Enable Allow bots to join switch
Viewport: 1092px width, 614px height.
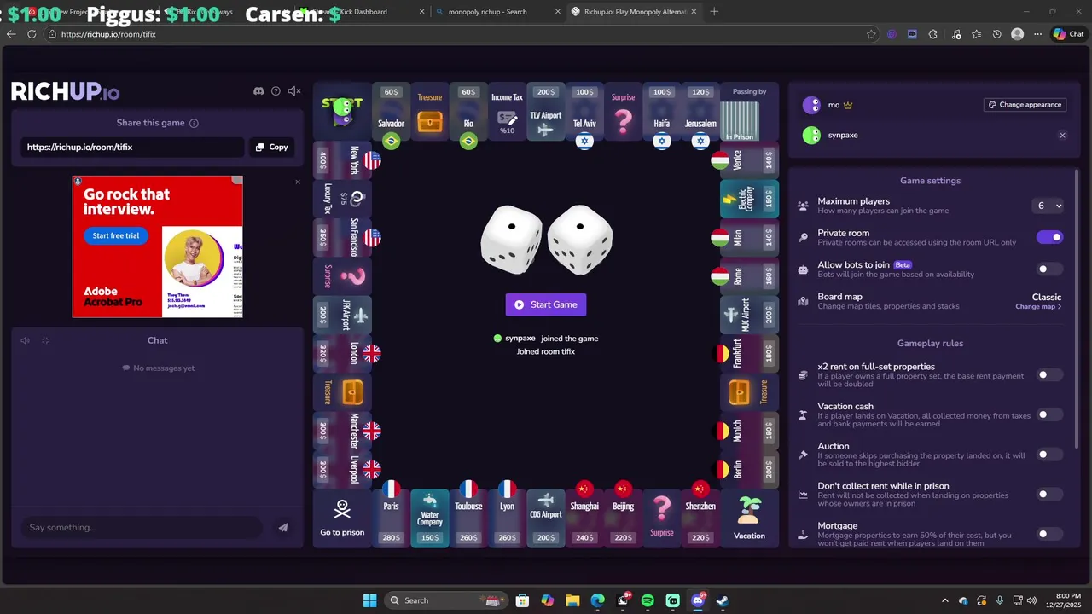1050,269
